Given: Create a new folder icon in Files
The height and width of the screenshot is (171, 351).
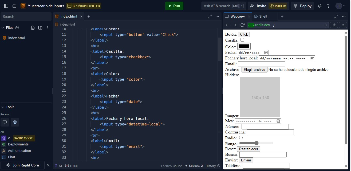Looking at the screenshot, I should click(40, 28).
